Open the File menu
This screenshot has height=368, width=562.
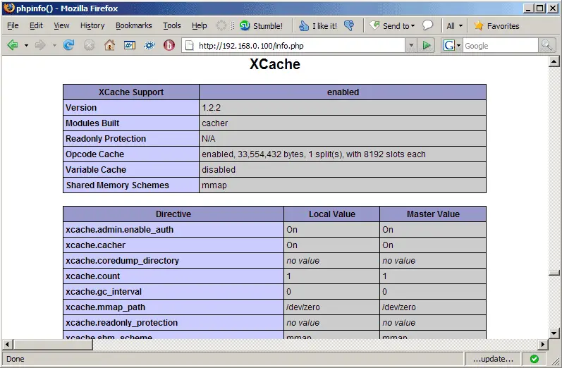coord(13,25)
